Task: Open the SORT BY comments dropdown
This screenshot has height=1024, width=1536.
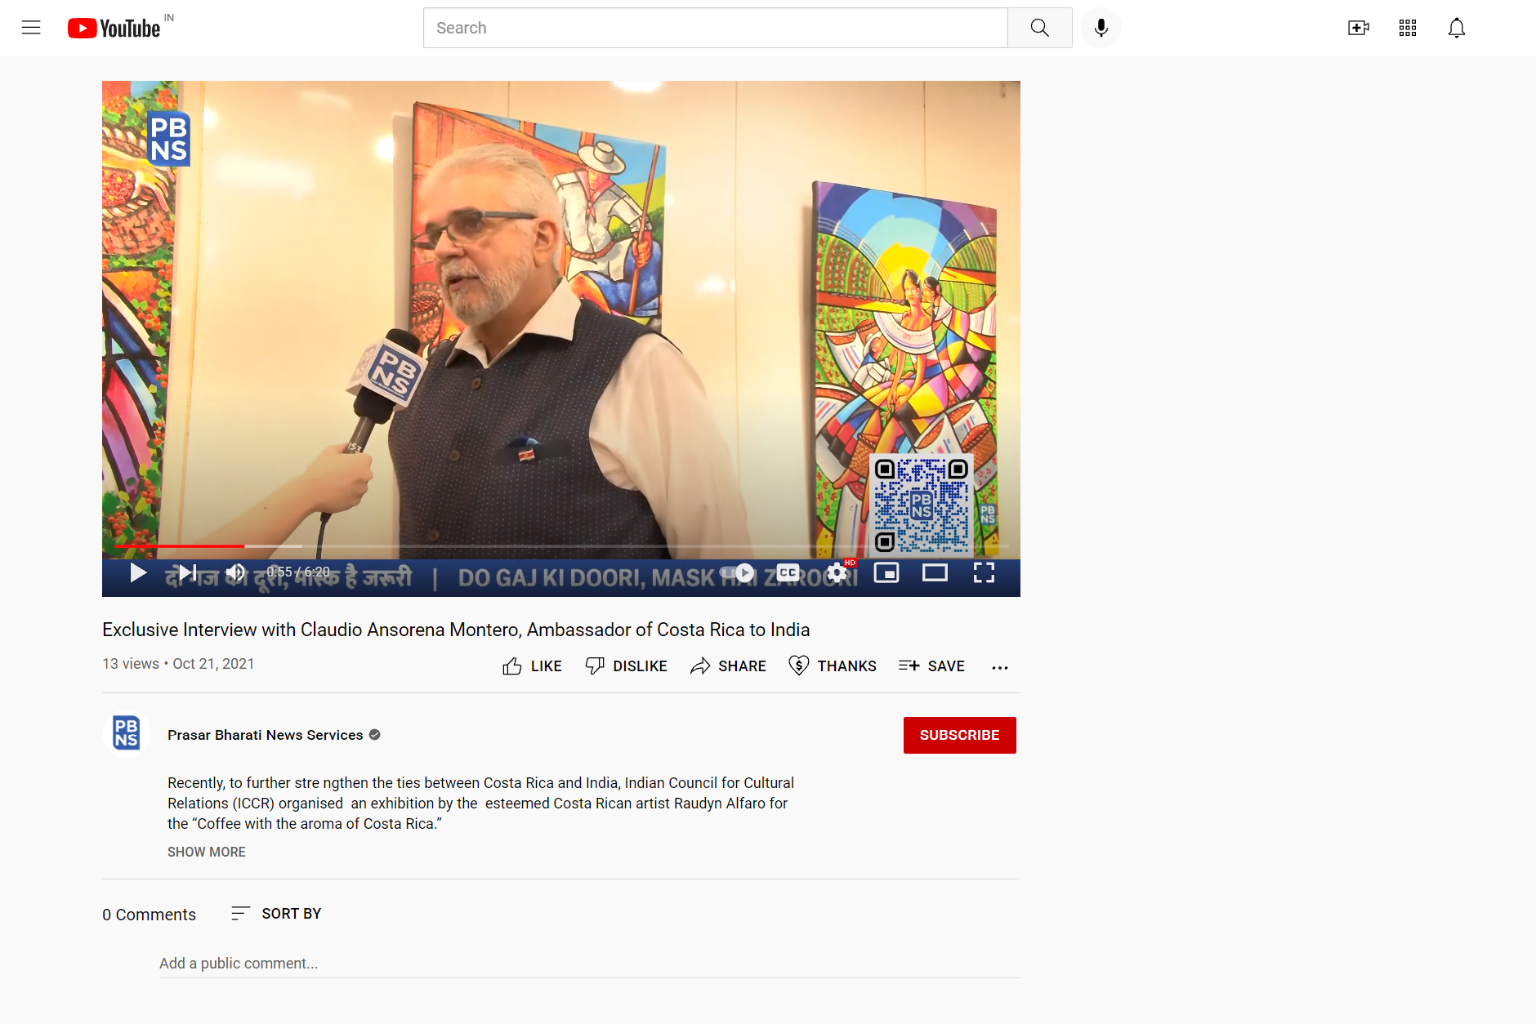Action: (276, 914)
